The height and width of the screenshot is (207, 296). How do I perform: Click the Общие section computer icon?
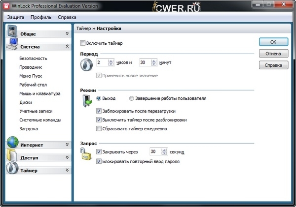pyautogui.click(x=12, y=33)
